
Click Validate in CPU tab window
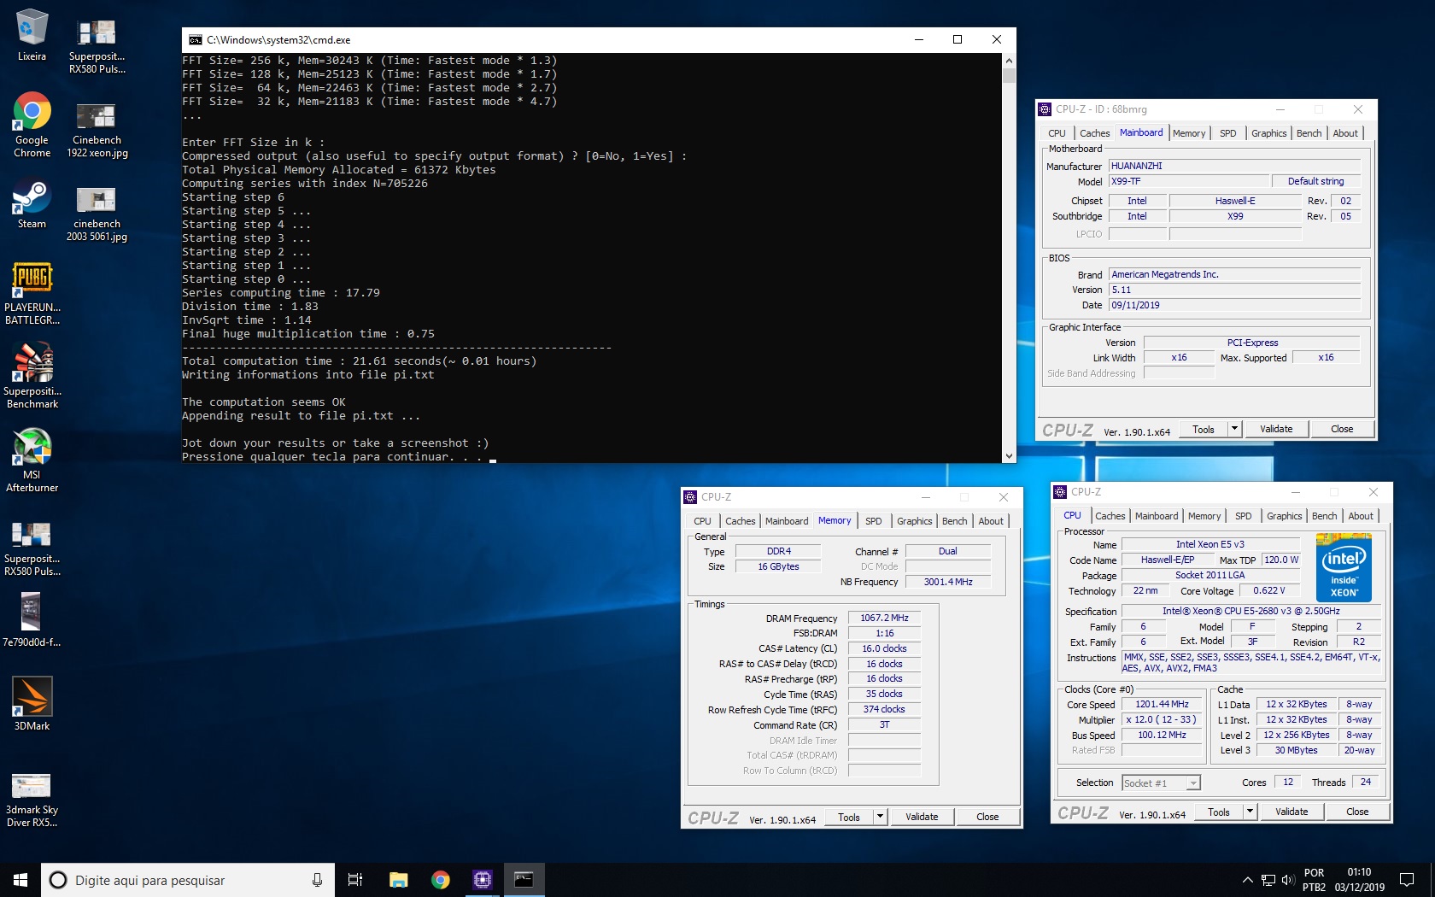coord(1291,812)
